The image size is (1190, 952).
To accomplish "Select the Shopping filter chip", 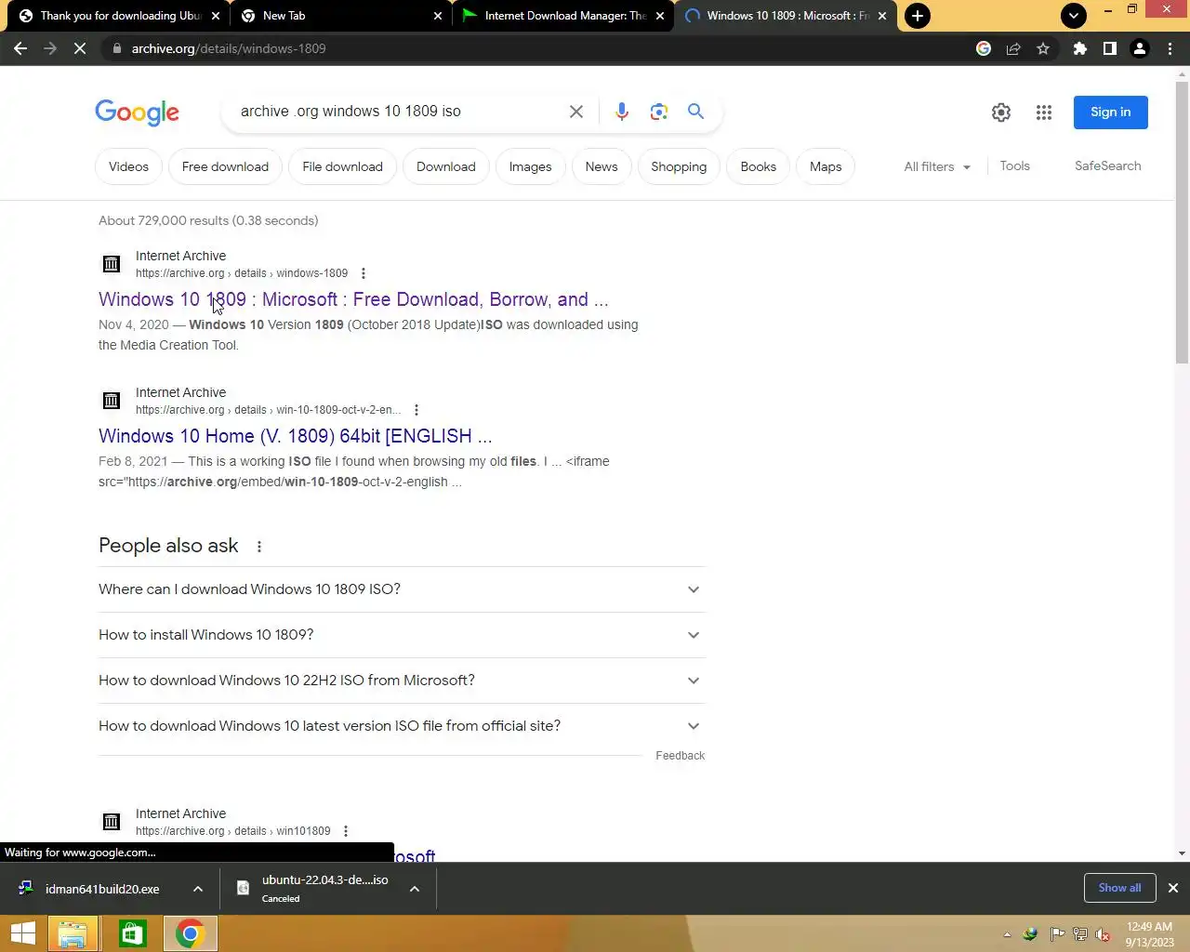I will click(x=679, y=167).
